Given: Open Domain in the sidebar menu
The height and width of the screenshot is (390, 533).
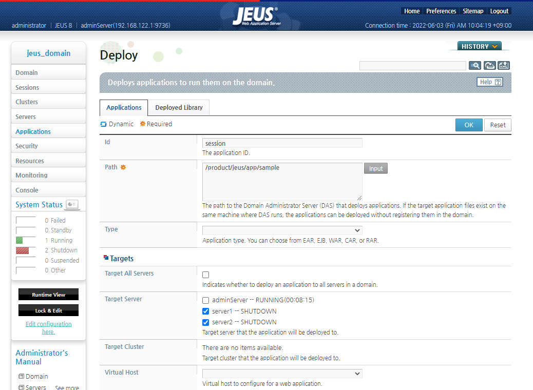Looking at the screenshot, I should click(x=49, y=72).
